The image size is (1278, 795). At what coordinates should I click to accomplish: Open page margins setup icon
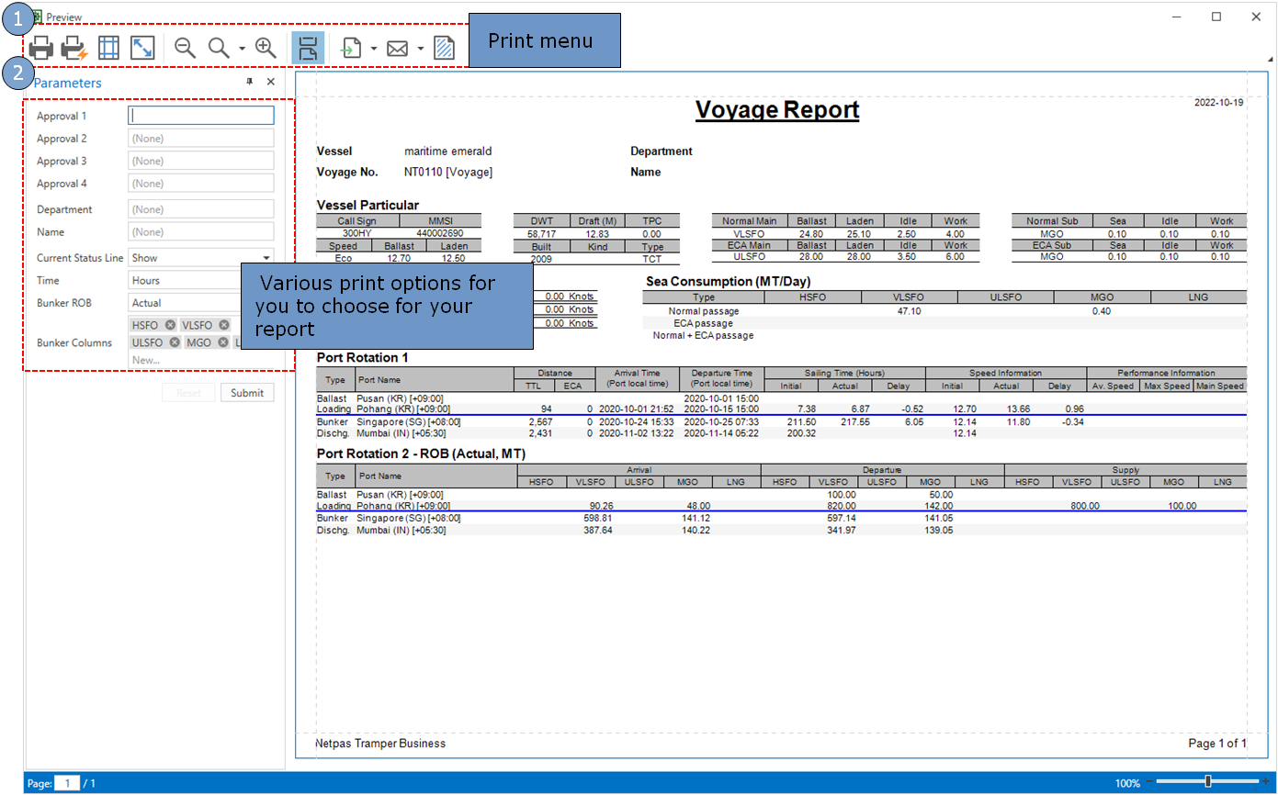(108, 49)
